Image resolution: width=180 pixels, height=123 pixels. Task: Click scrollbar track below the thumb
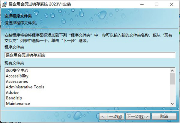[x=172, y=93]
